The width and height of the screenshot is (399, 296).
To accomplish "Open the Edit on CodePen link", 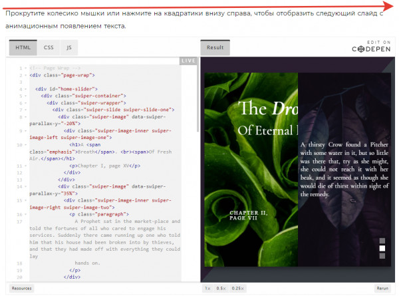I will (x=371, y=47).
